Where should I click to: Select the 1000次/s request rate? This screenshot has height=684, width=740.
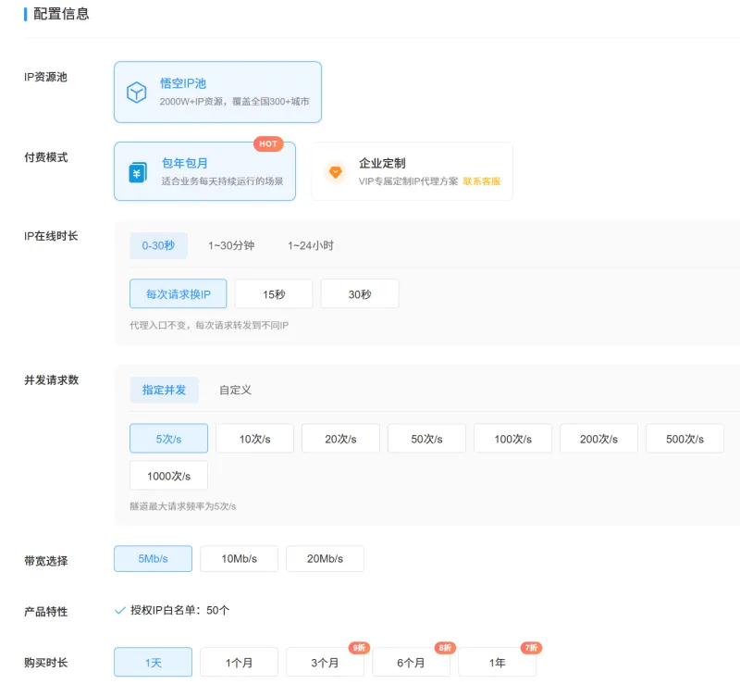[x=168, y=476]
